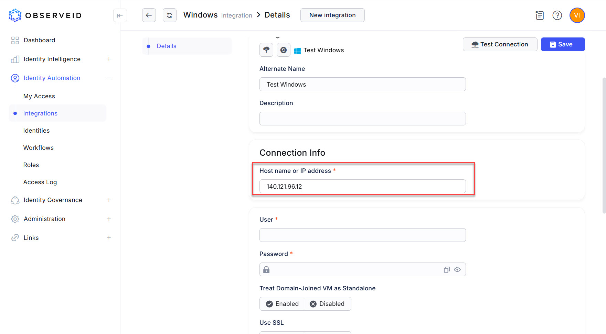The height and width of the screenshot is (334, 606).
Task: Disable Treat Domain-Joined VM as Standalone
Action: coord(327,304)
